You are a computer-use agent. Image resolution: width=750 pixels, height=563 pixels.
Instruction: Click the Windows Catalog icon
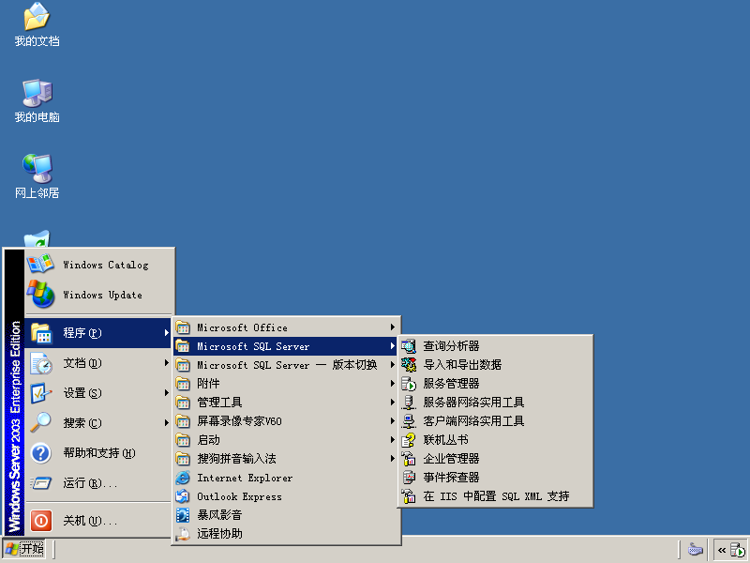click(40, 265)
